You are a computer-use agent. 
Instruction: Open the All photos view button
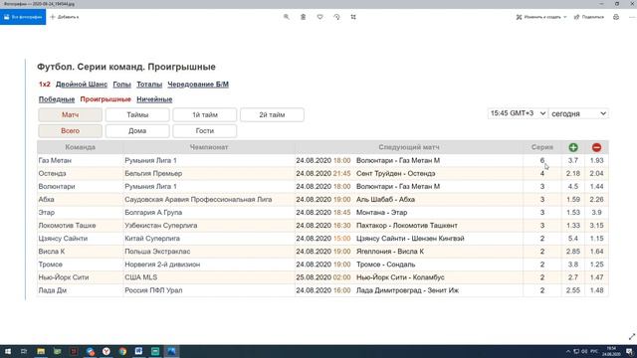tap(23, 17)
